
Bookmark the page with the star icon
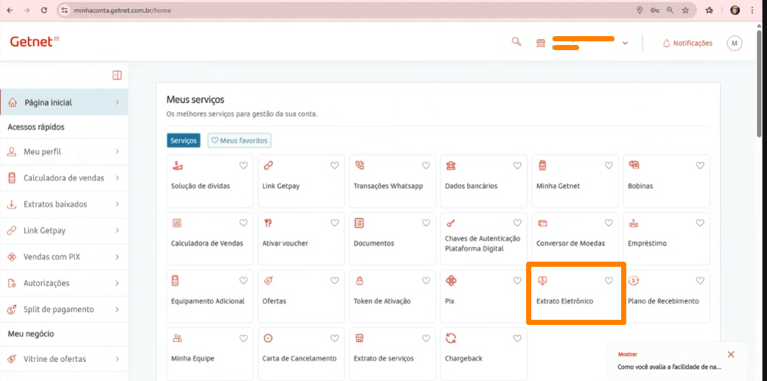[x=685, y=10]
